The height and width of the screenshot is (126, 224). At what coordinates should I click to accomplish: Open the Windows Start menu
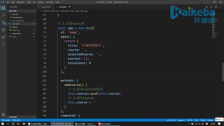(x=2, y=124)
